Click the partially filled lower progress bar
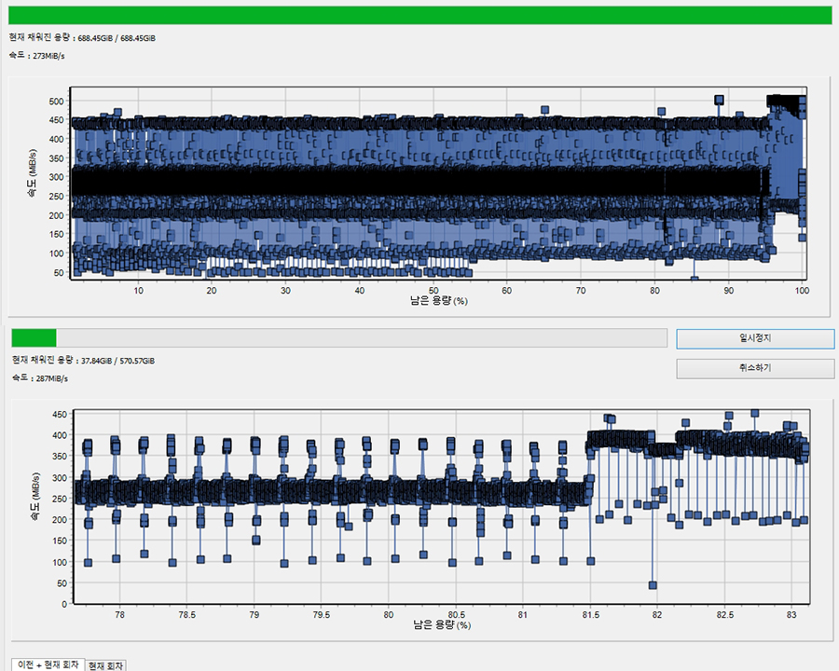 [338, 337]
